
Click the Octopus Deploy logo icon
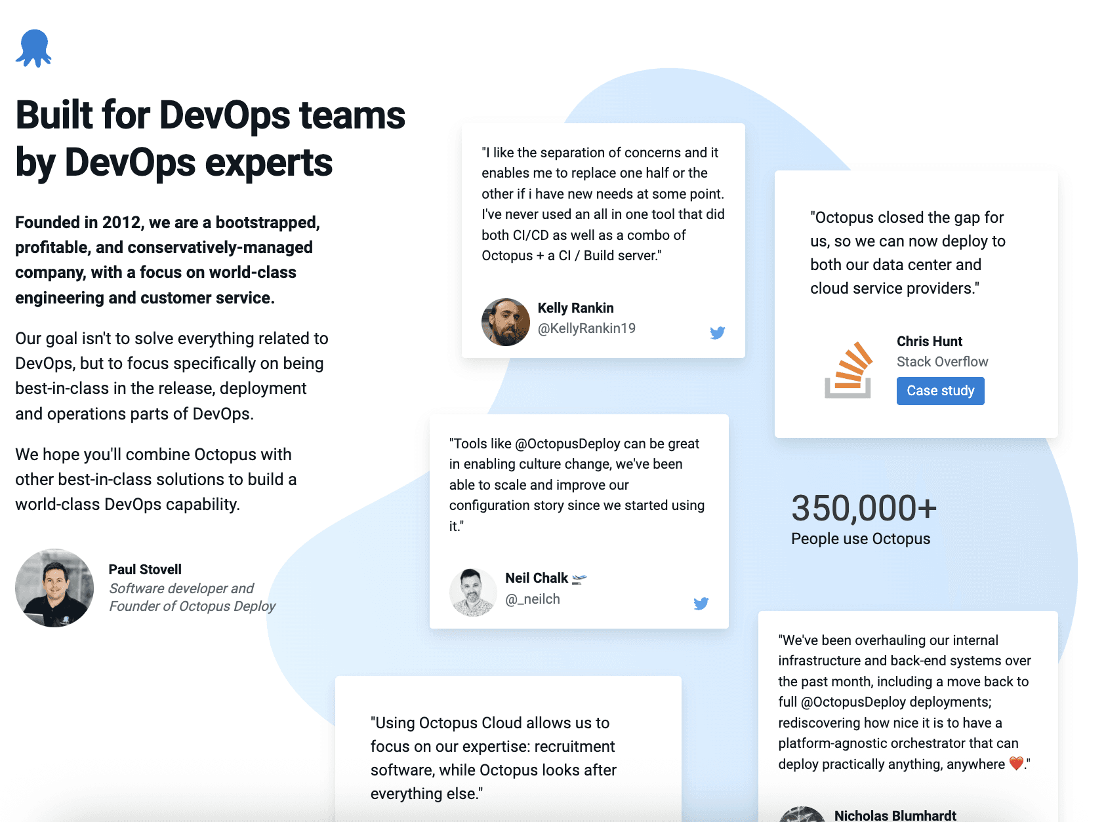pos(33,49)
